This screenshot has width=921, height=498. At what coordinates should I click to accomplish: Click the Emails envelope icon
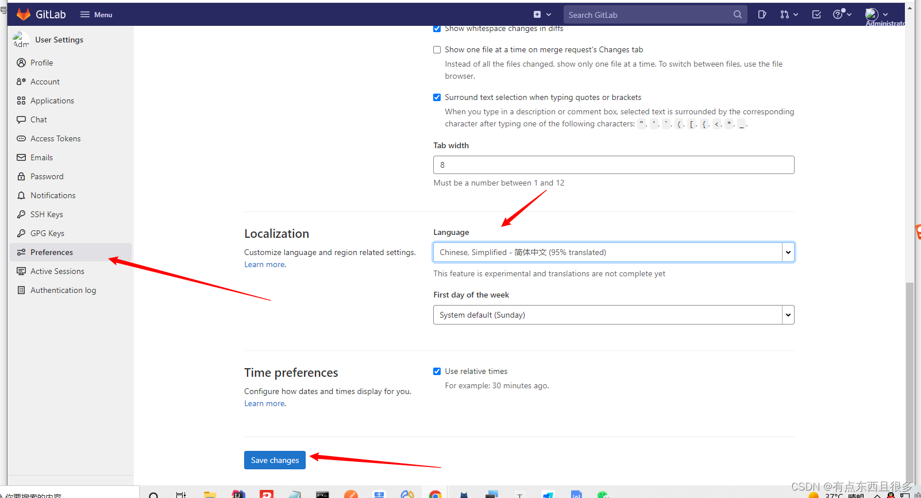pos(21,157)
